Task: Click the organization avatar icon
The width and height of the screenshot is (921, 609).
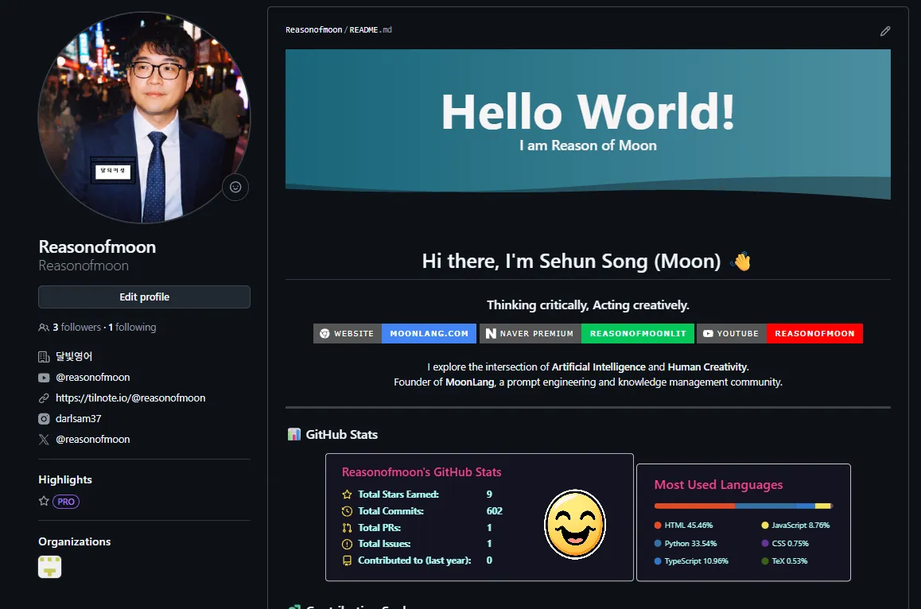Action: coord(50,567)
